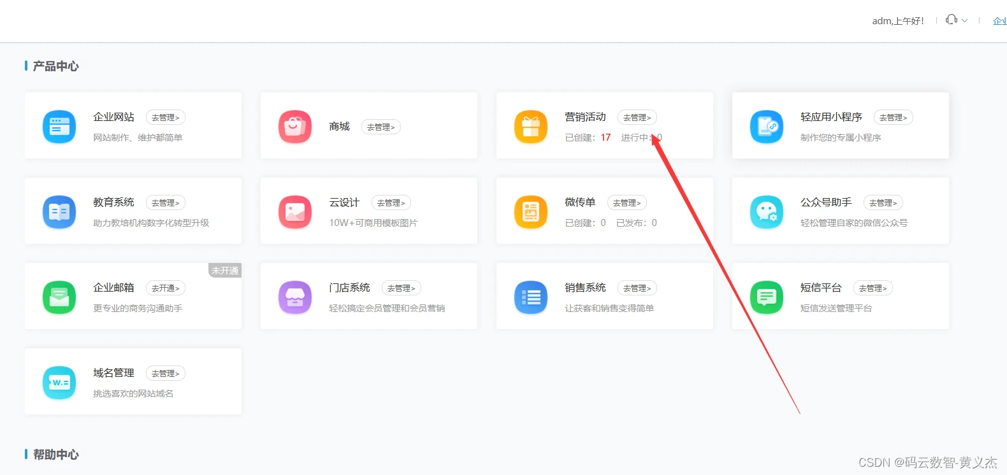The width and height of the screenshot is (1007, 475).
Task: Click the 轻松管理自家的微信公众号 description
Action: coord(854,223)
